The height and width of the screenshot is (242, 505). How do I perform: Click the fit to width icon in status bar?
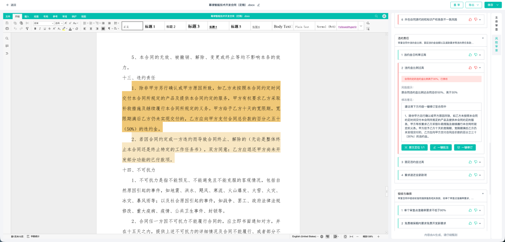[x=351, y=236]
